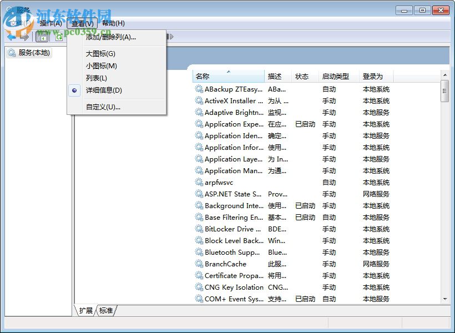Click the forward navigation arrow

[25, 37]
